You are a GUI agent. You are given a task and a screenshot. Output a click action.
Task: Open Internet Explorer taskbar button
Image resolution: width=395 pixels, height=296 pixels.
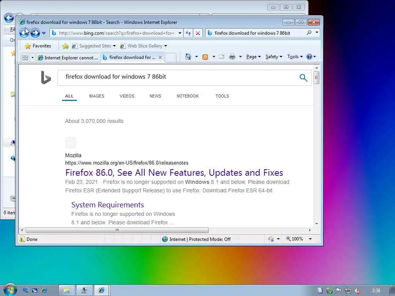point(102,290)
